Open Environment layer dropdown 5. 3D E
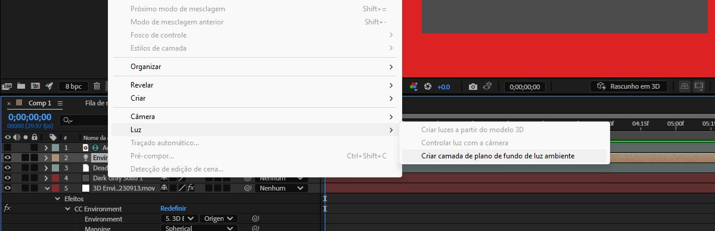Image resolution: width=715 pixels, height=231 pixels. [x=179, y=219]
